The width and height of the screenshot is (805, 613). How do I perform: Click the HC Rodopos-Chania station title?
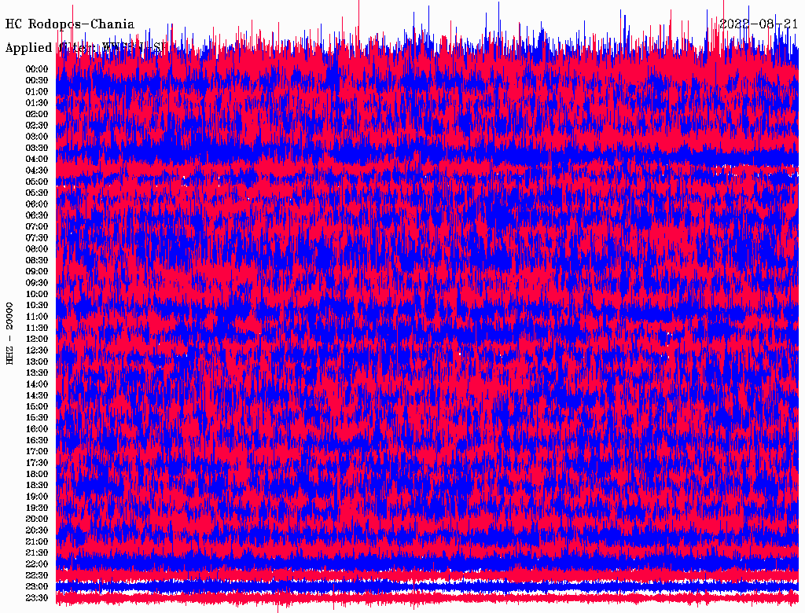coord(70,24)
